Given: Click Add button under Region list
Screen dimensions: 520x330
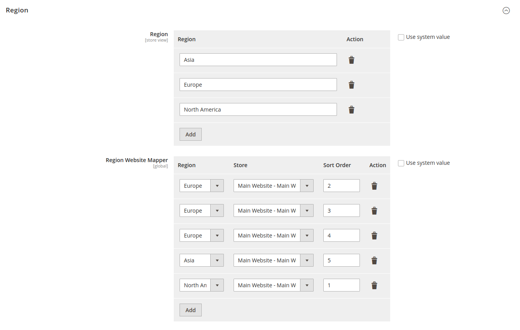Looking at the screenshot, I should point(190,134).
